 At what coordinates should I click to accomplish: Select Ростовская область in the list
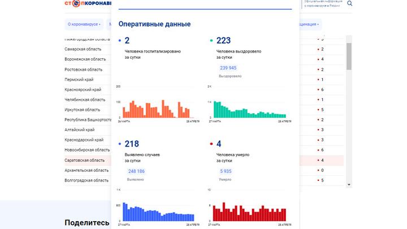pos(84,70)
